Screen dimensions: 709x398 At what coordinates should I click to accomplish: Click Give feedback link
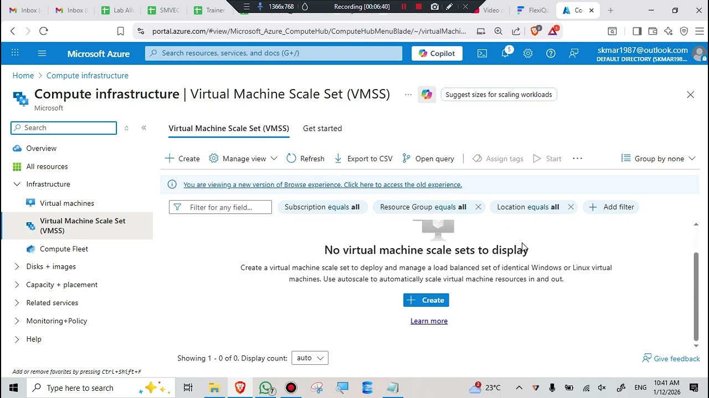(671, 359)
